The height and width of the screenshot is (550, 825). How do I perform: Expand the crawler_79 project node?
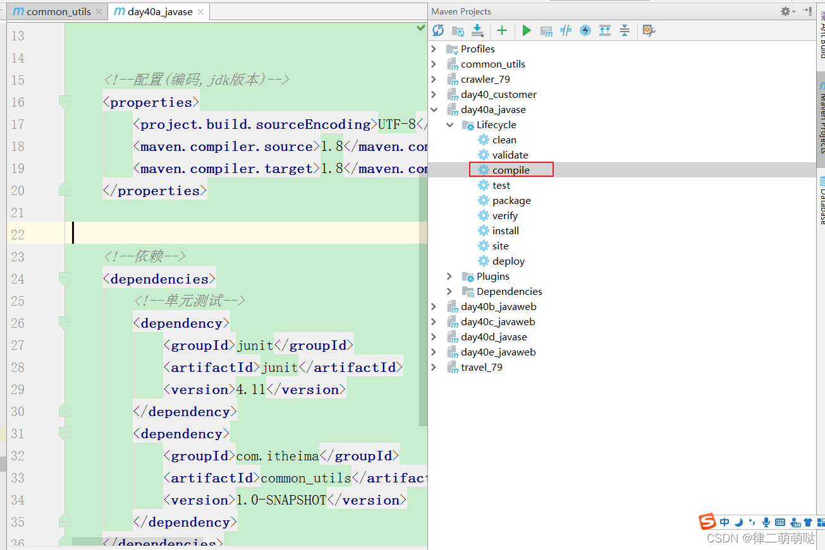[434, 79]
